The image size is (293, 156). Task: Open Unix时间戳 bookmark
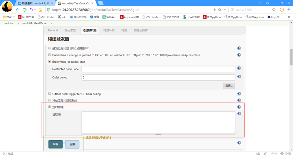191,17
